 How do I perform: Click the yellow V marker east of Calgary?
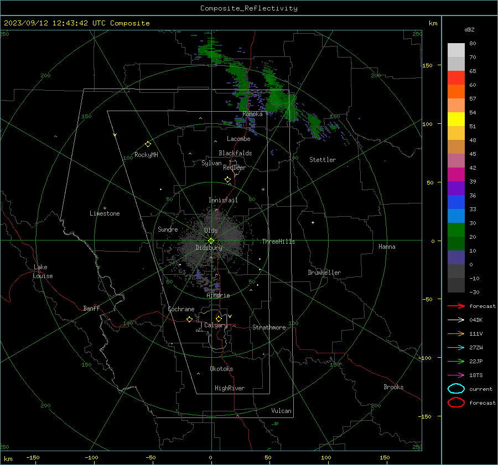click(230, 316)
